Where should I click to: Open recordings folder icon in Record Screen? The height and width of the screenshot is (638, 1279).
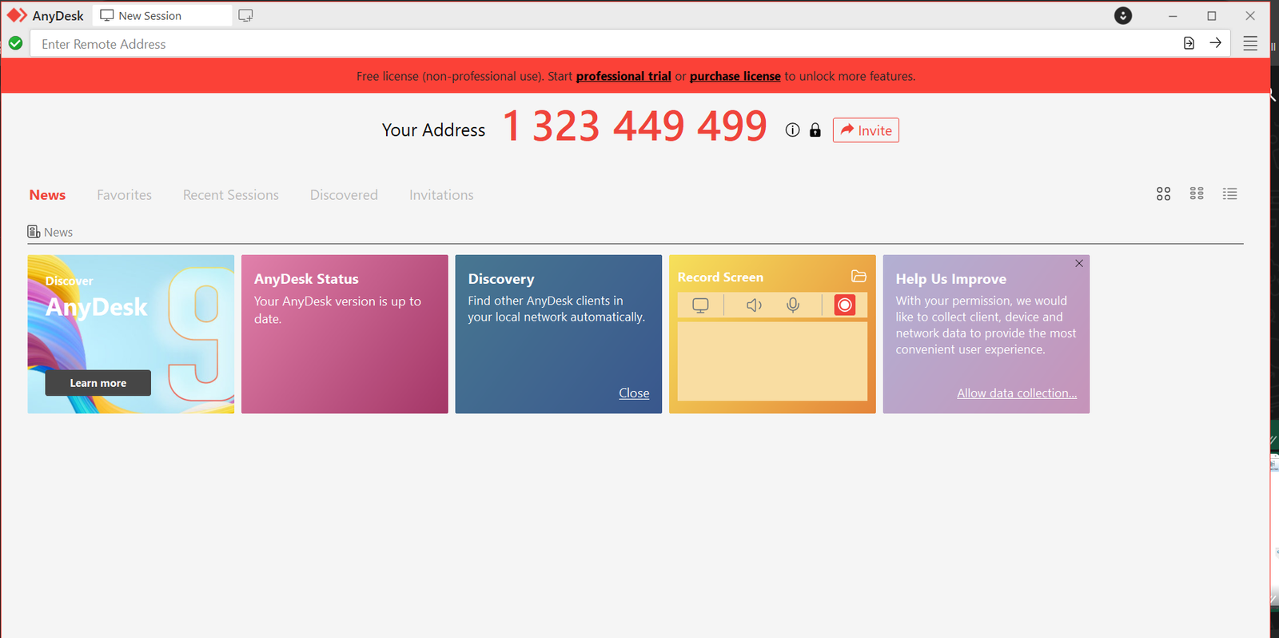click(859, 276)
